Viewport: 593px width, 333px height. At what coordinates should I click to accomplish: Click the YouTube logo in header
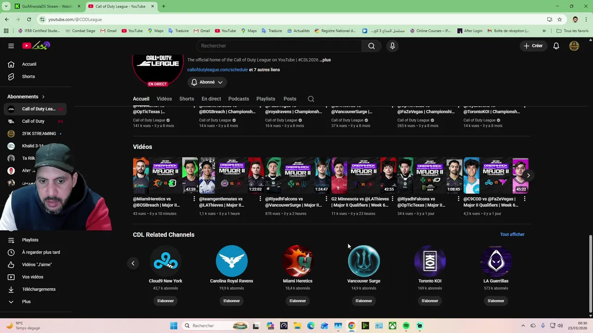click(x=36, y=45)
